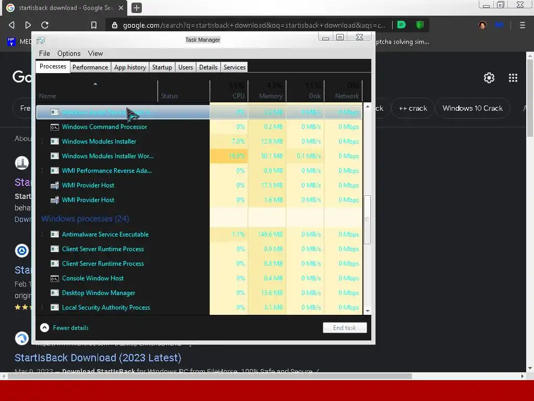Expand the Antimalware Service Executable process
Screen dimensions: 534x401
pyautogui.click(x=42, y=234)
